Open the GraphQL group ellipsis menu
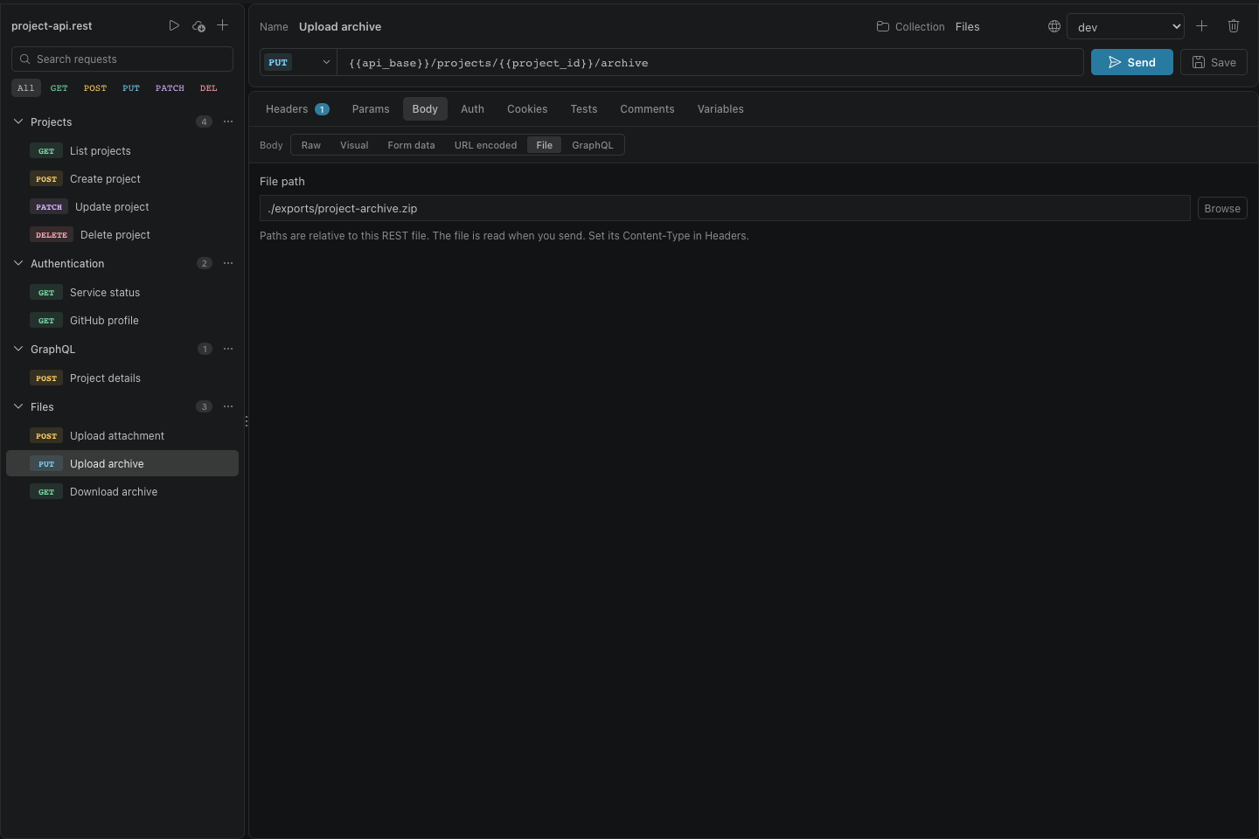1259x839 pixels. [228, 349]
